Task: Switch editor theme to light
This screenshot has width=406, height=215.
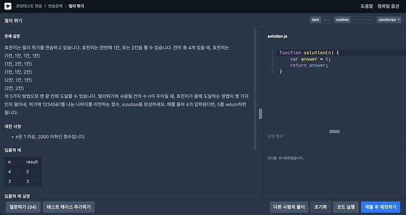Action: (326, 19)
